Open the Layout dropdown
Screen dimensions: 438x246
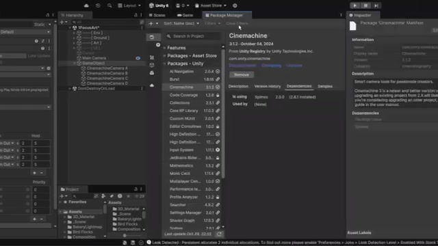129,5
